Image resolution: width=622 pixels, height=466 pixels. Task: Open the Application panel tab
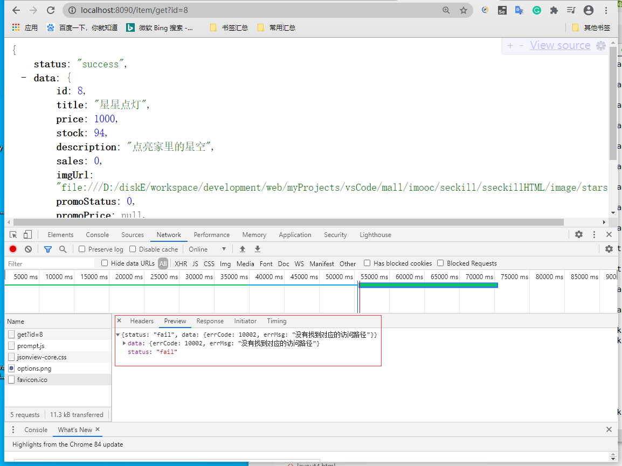pyautogui.click(x=295, y=235)
